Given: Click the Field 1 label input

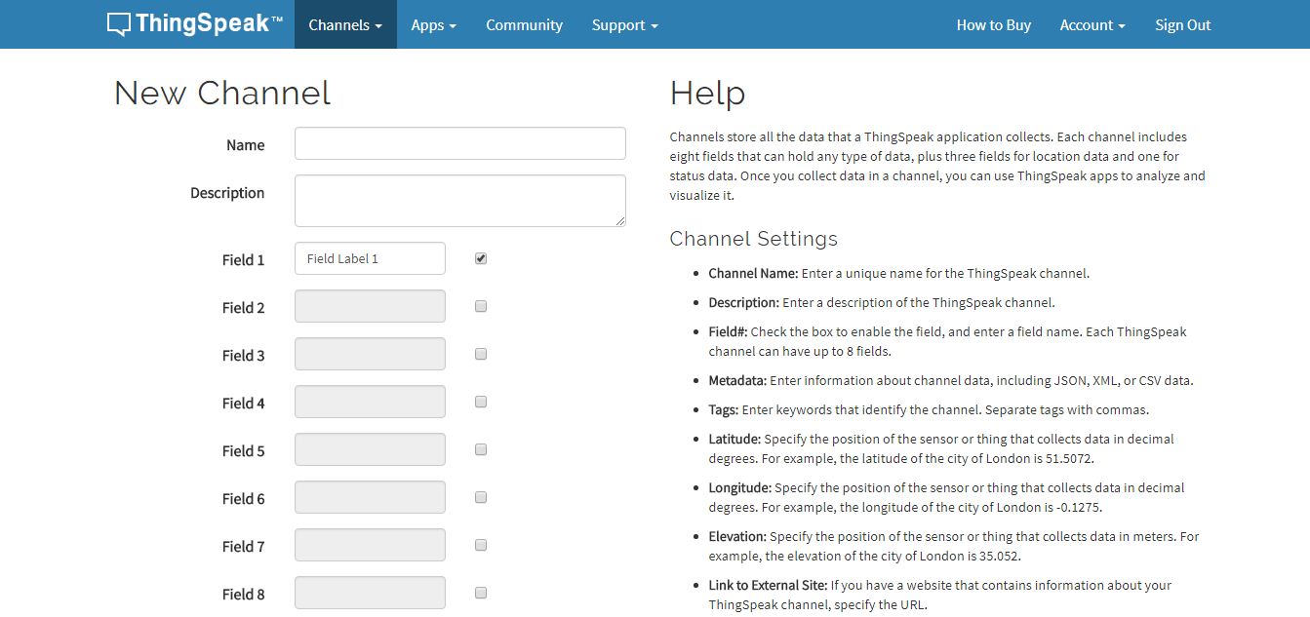Looking at the screenshot, I should (x=370, y=258).
